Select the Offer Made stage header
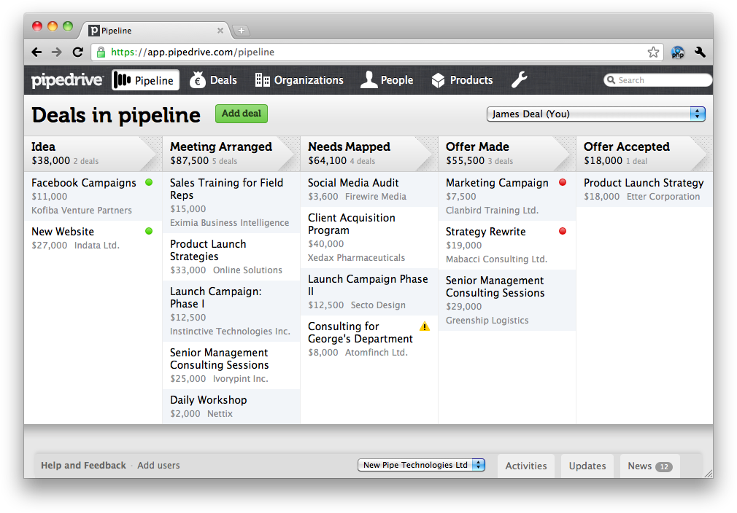 [x=507, y=154]
